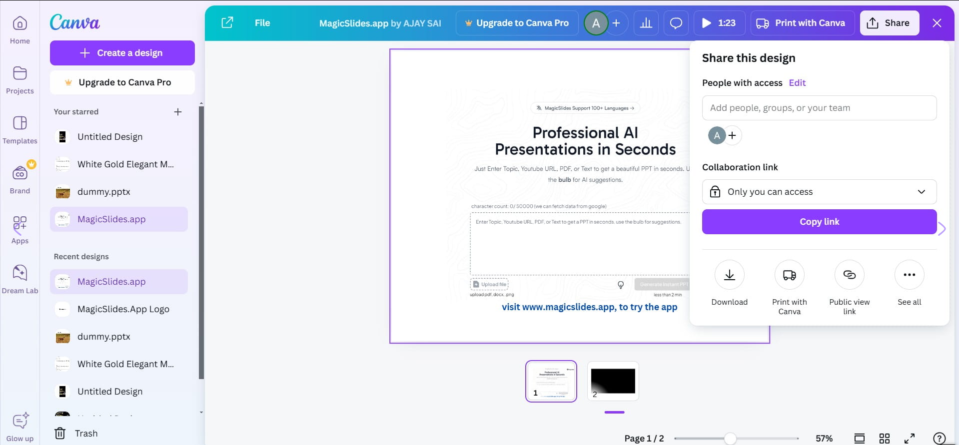The height and width of the screenshot is (445, 959).
Task: Open starred MagicSlides.app
Action: click(x=119, y=219)
